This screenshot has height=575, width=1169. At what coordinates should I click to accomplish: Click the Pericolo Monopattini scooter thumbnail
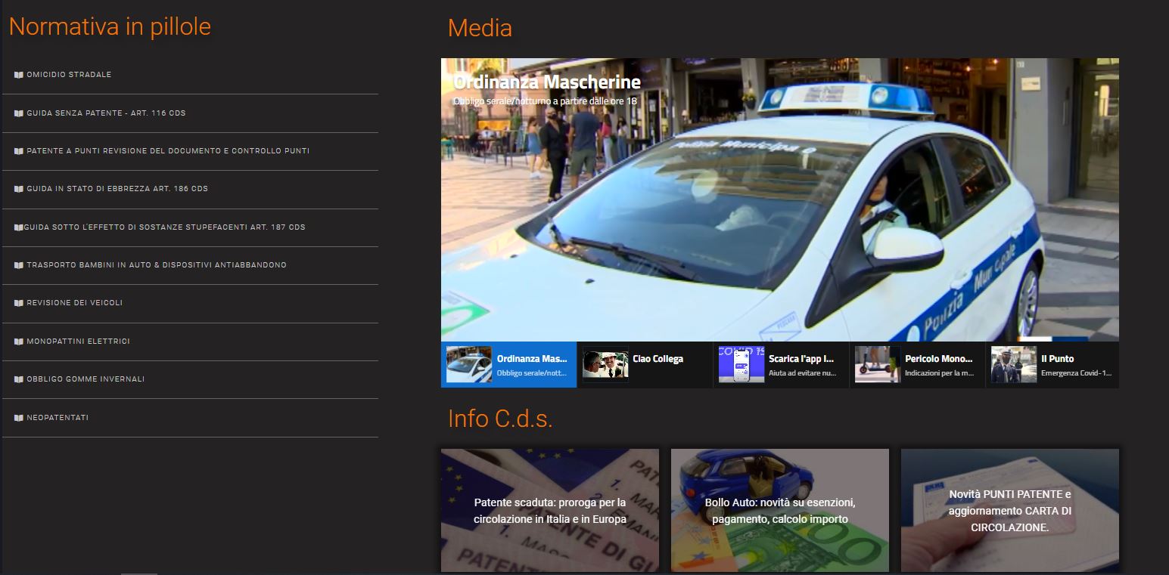877,365
